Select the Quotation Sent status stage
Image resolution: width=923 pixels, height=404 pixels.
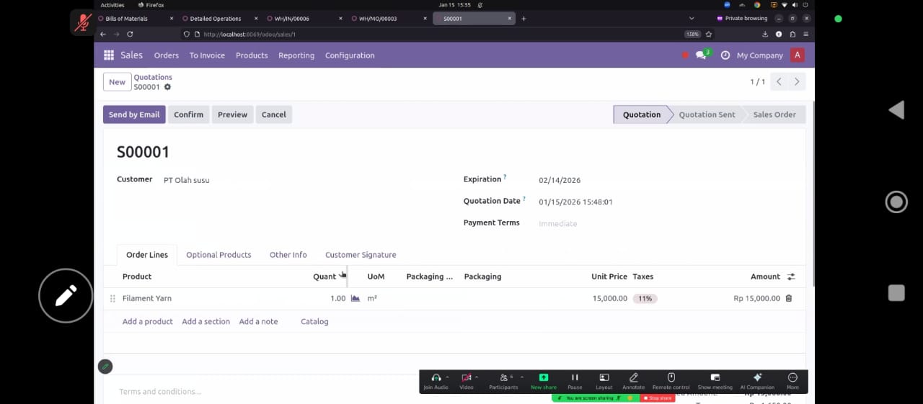(707, 115)
